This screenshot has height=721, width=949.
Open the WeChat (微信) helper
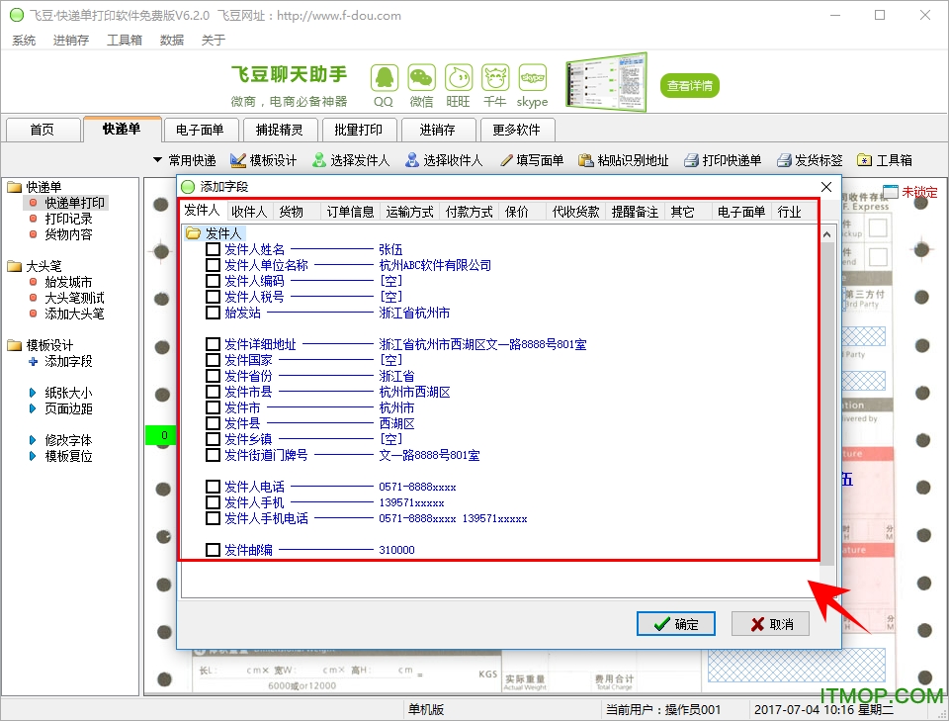click(420, 75)
